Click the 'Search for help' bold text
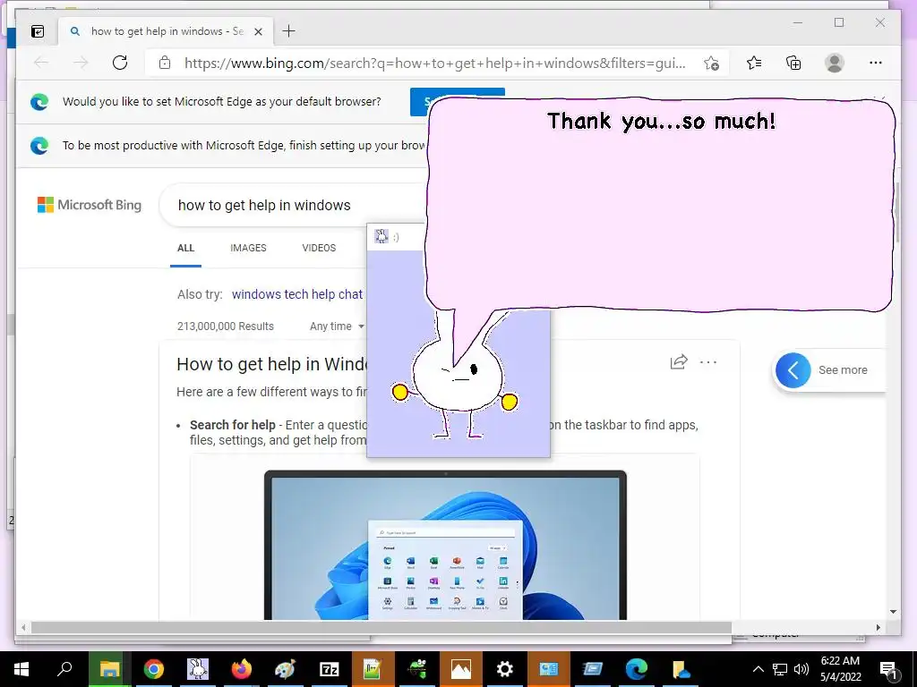The width and height of the screenshot is (917, 687). pyautogui.click(x=232, y=425)
